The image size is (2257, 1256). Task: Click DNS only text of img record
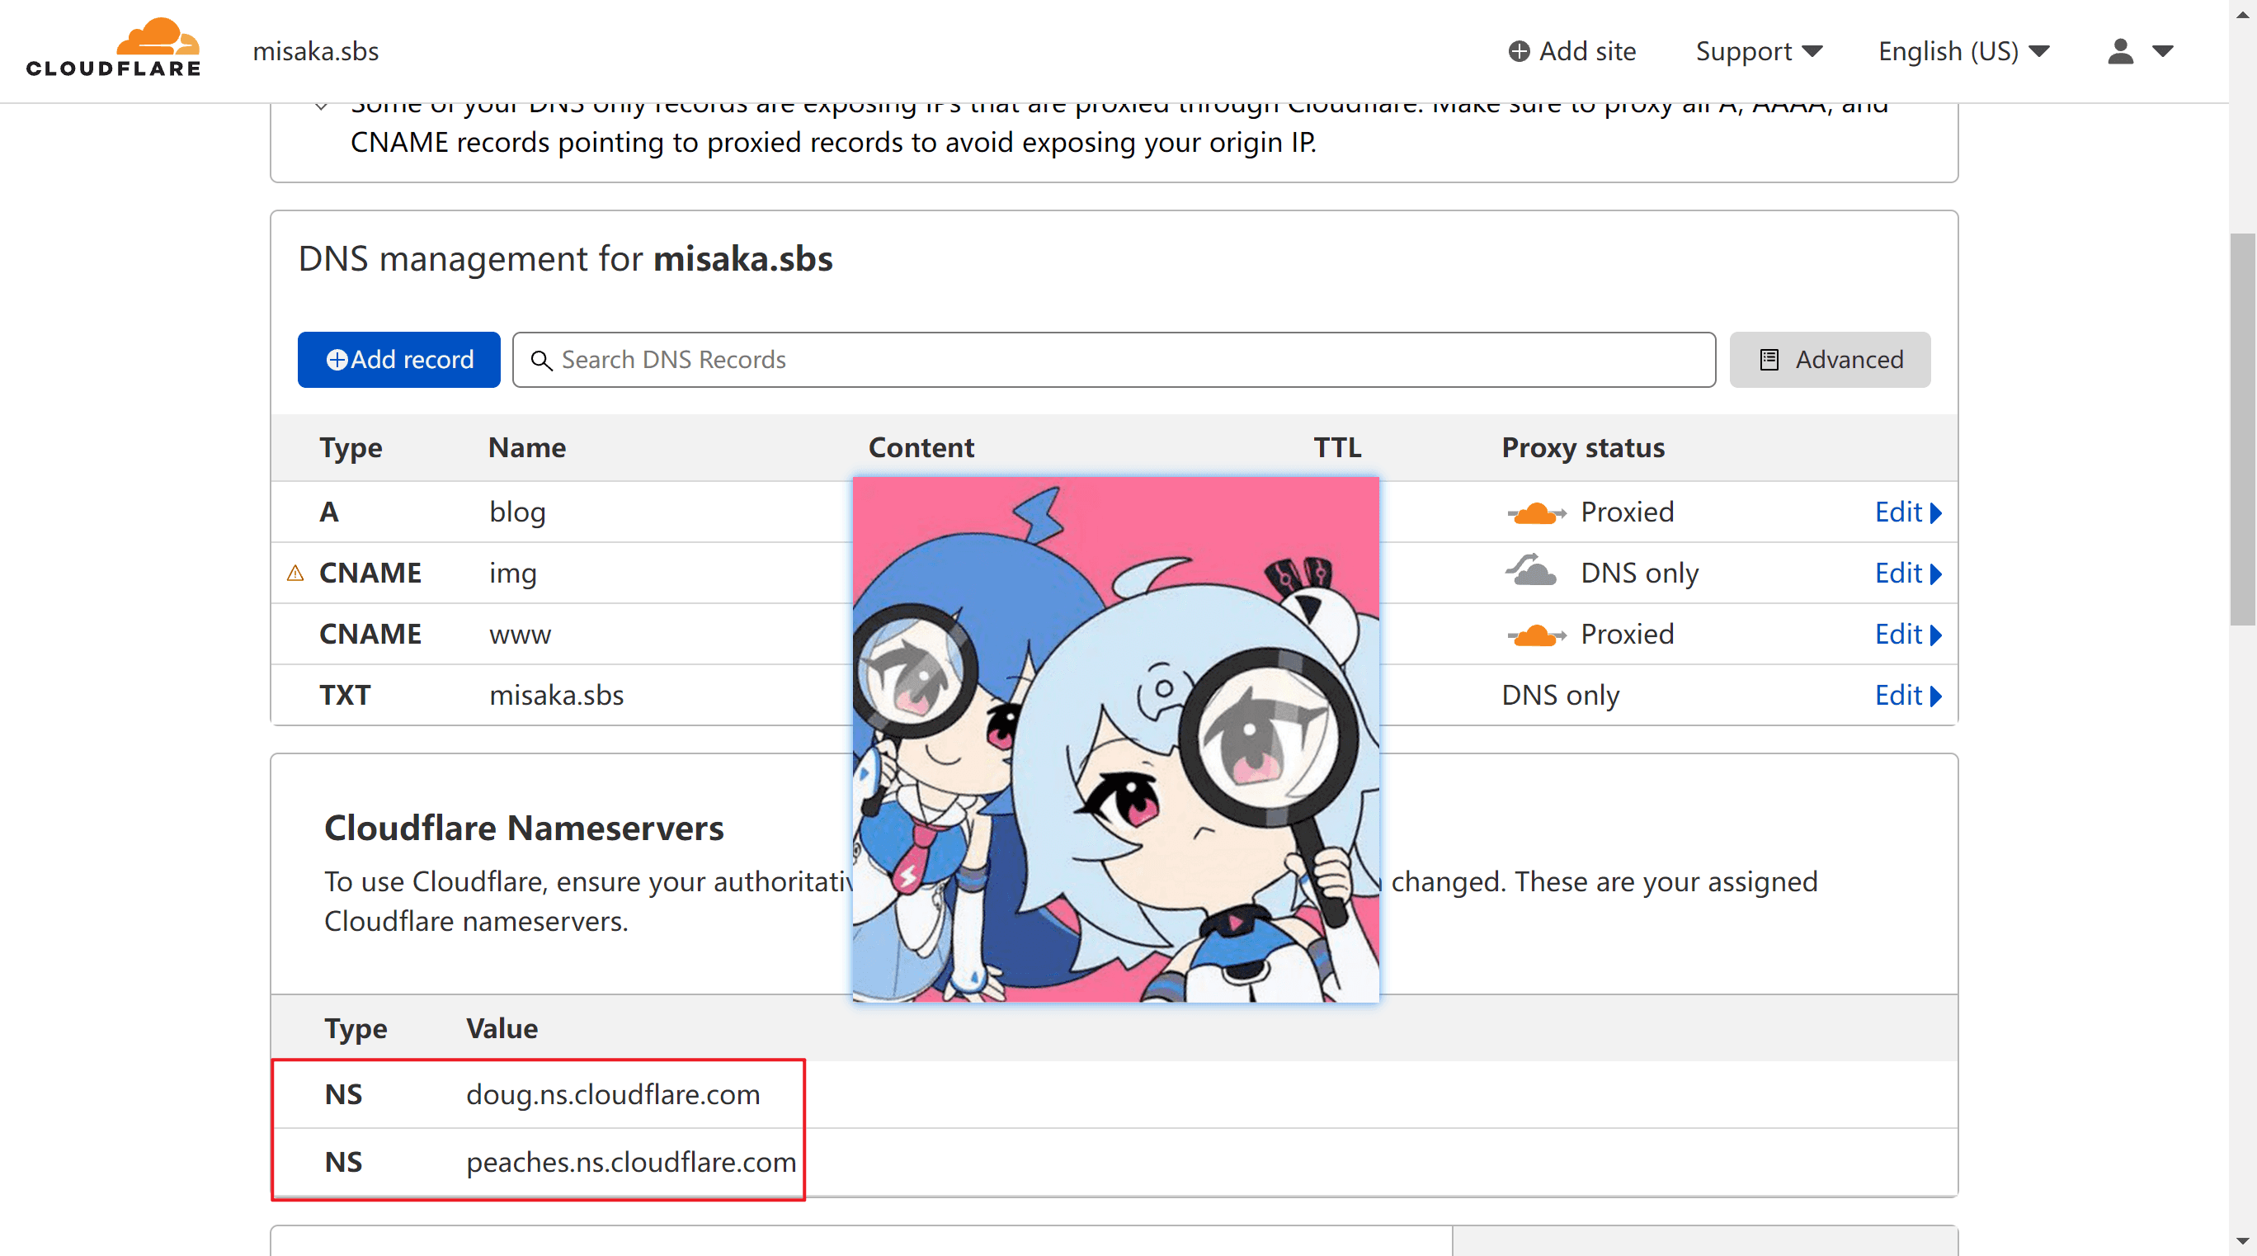(x=1639, y=574)
